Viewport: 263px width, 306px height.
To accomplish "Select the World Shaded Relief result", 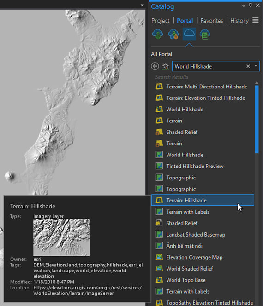I will coord(190,269).
